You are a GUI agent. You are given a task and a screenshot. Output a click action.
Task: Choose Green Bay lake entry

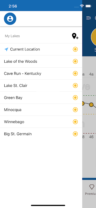[41, 98]
